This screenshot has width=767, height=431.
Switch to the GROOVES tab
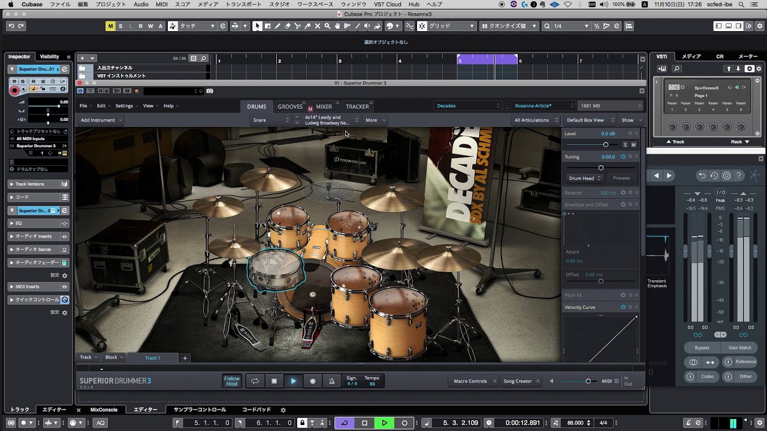coord(290,107)
